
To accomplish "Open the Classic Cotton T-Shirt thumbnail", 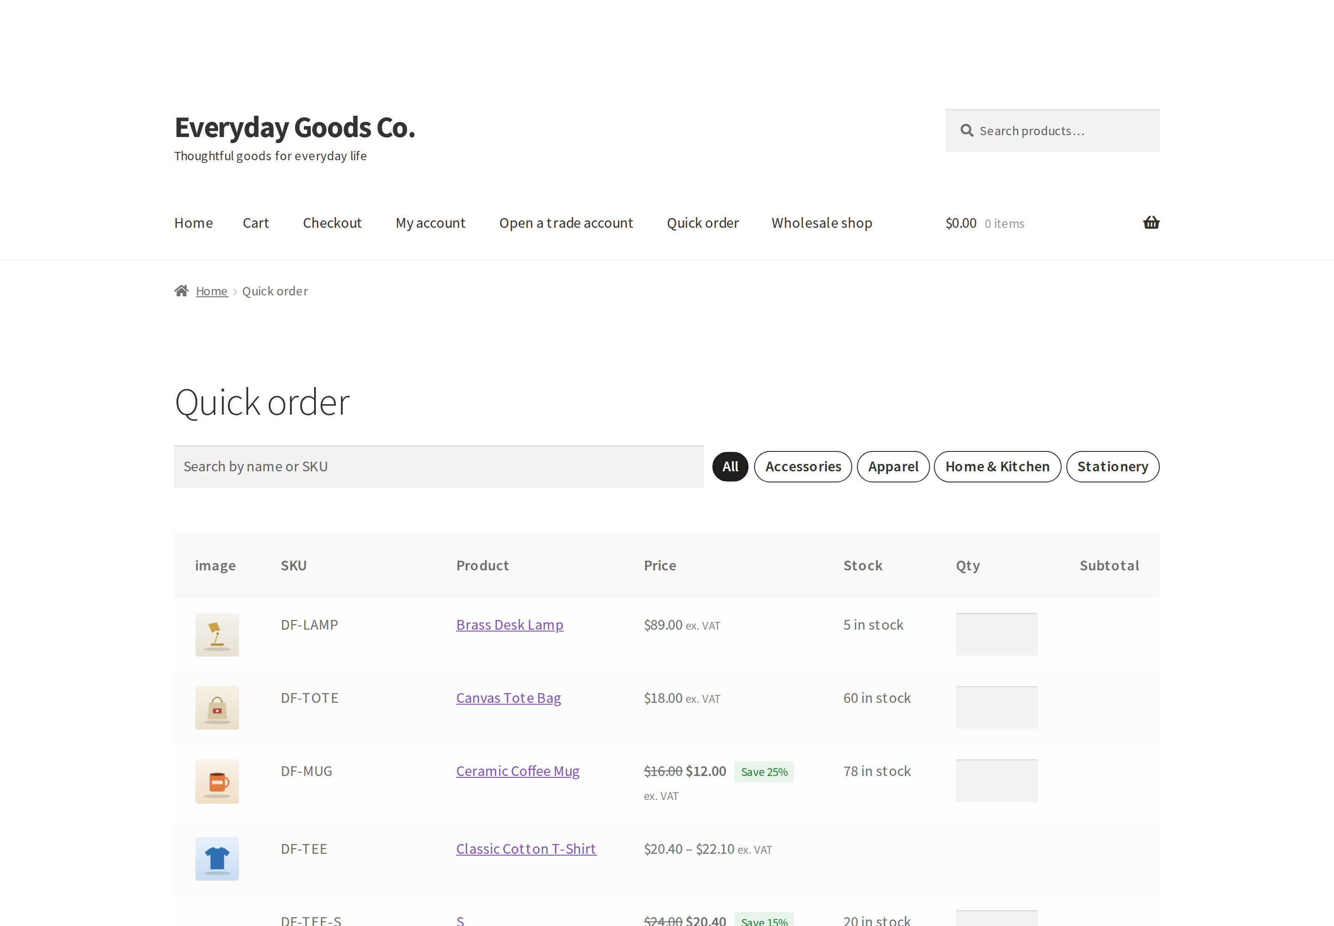I will [x=217, y=859].
